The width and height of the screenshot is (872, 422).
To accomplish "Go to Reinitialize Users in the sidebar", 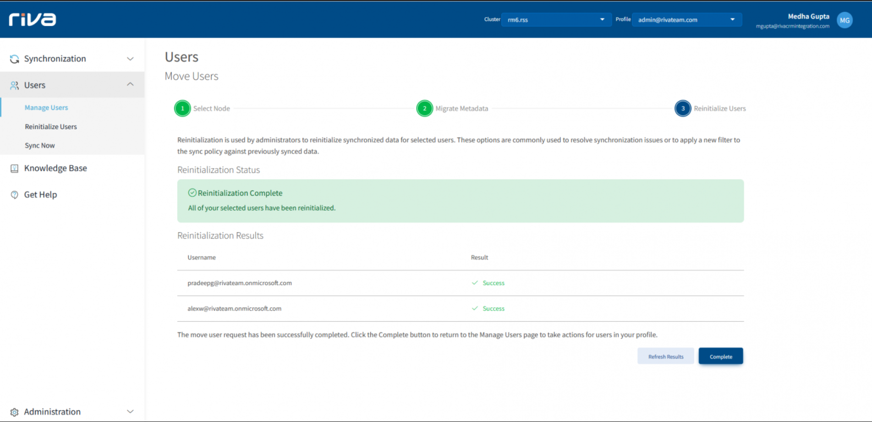I will click(51, 126).
